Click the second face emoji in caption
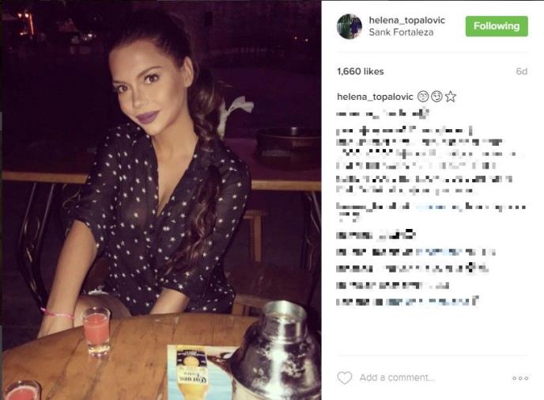 (436, 97)
